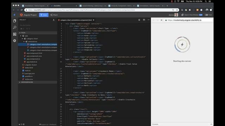This screenshot has height=126, width=225.
Task: Click the split editor icon
Action: click(144, 20)
